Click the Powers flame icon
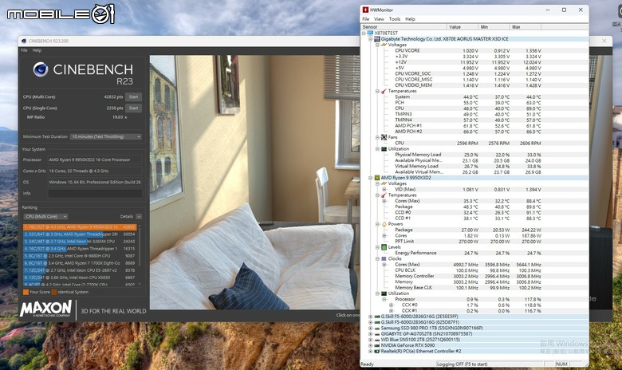622x370 pixels. tap(384, 224)
